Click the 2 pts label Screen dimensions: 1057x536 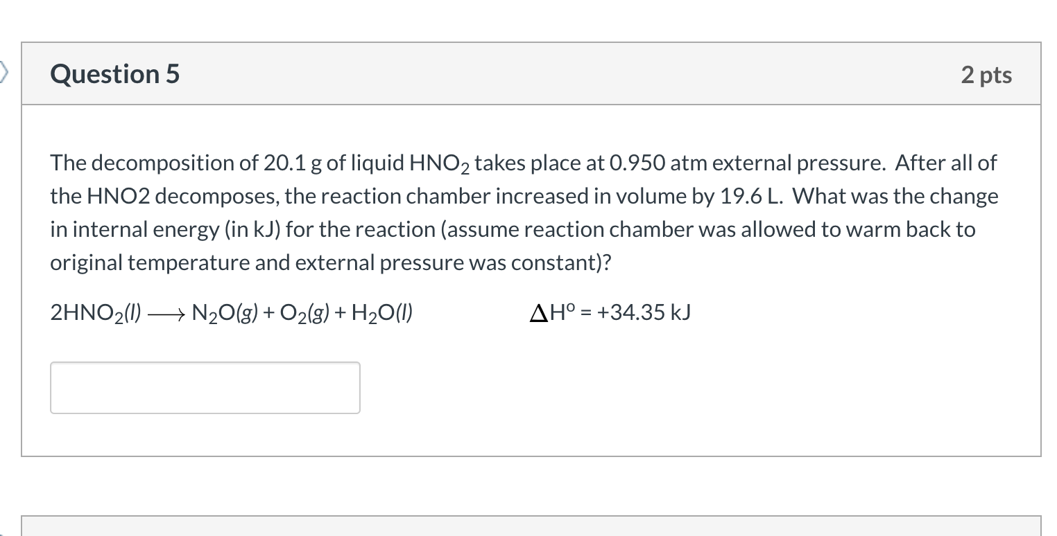coord(986,74)
